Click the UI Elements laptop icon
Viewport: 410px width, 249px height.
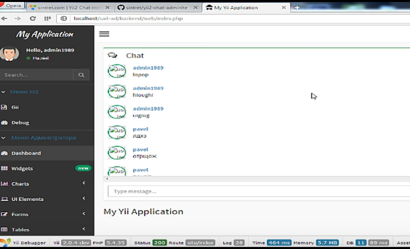(x=5, y=199)
